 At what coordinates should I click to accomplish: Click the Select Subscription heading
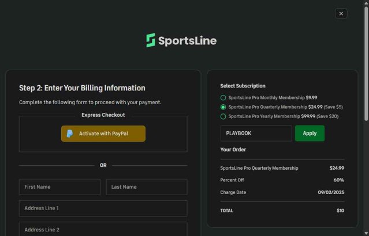pyautogui.click(x=243, y=86)
